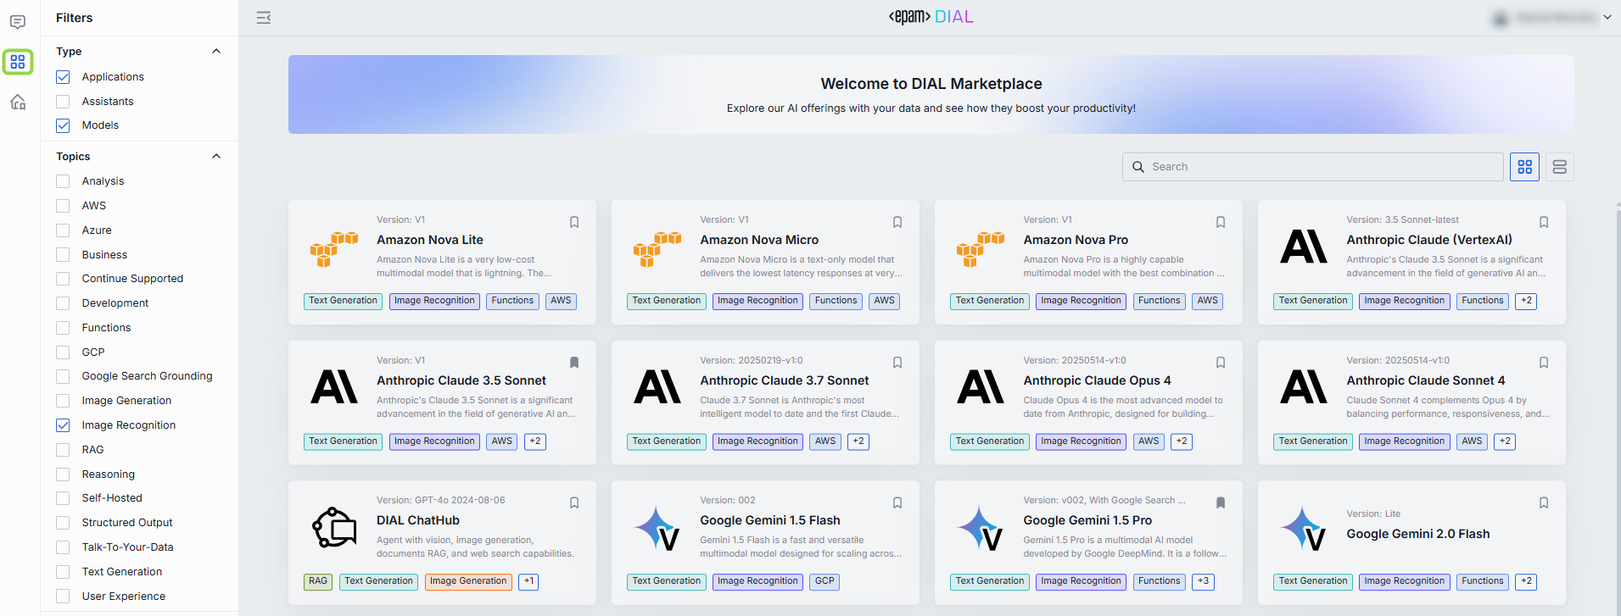Expand +1 tags on DIAL ChatHub

tap(528, 581)
